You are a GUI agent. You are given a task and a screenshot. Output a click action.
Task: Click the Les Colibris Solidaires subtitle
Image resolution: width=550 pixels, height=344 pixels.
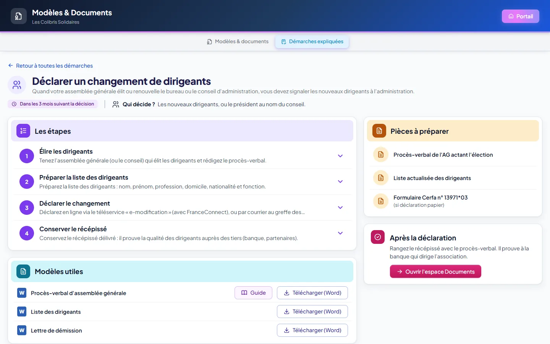point(56,22)
